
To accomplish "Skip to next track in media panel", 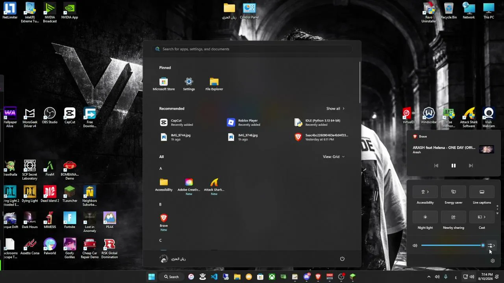I will coord(471,165).
